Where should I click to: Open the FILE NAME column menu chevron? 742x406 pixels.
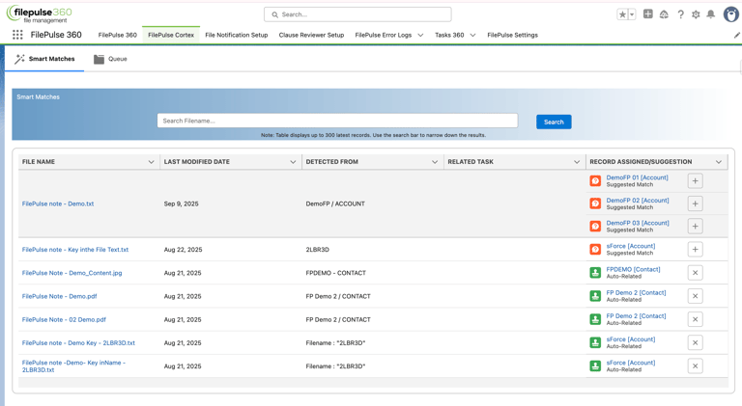coord(151,162)
